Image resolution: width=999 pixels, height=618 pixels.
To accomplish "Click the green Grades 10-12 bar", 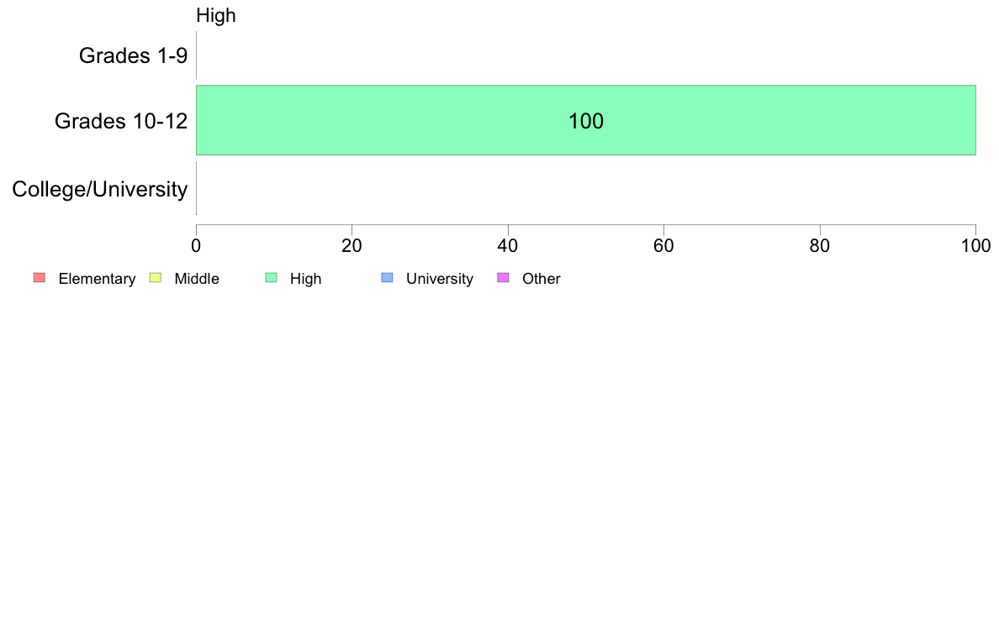I will [x=585, y=120].
